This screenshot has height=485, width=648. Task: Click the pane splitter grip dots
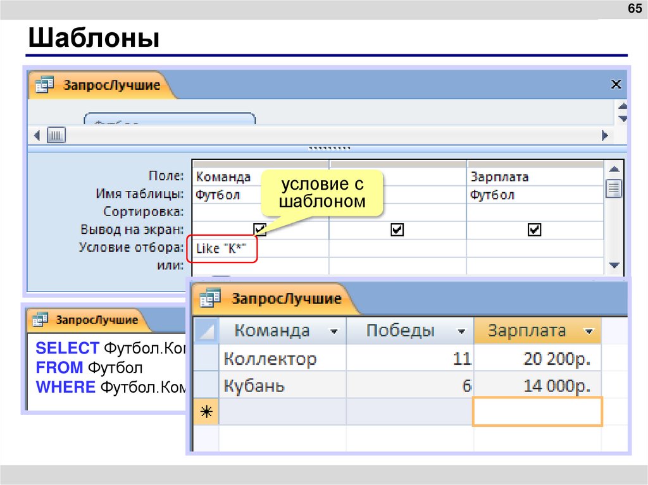pos(329,148)
